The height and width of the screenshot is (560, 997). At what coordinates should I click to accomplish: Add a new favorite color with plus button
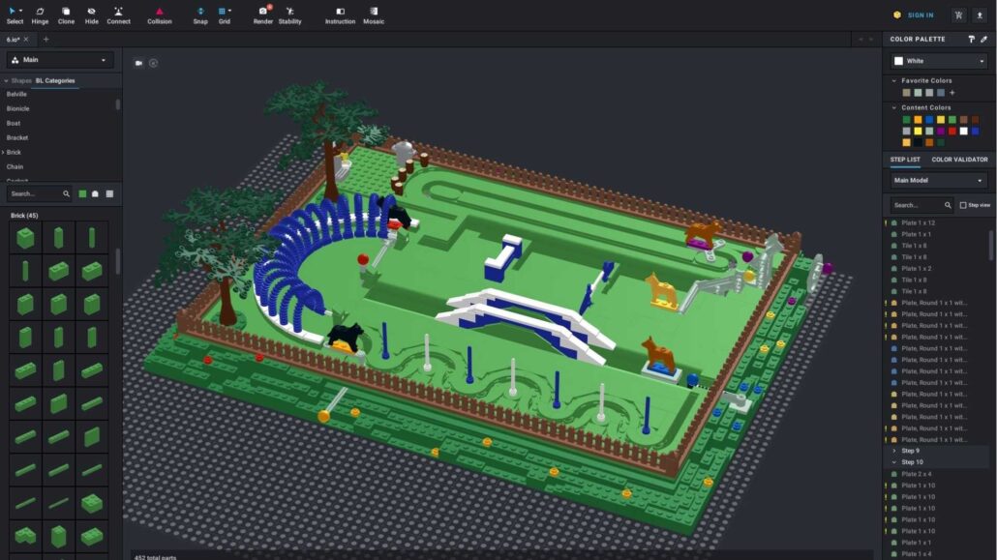(x=952, y=93)
